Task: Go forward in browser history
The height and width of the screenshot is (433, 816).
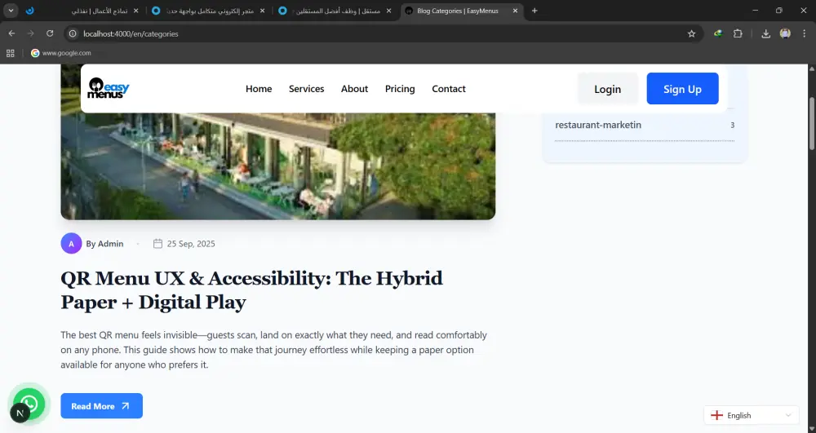Action: (31, 33)
